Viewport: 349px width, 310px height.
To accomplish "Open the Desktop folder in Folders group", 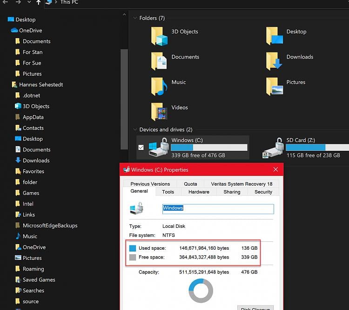I will click(x=274, y=36).
